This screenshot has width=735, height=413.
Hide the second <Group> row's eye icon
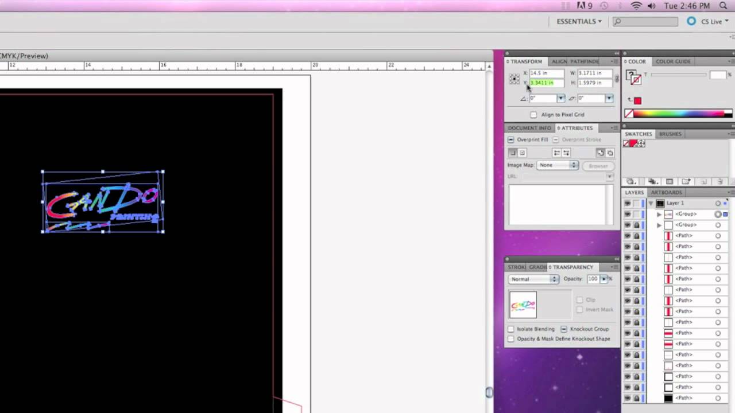[627, 225]
